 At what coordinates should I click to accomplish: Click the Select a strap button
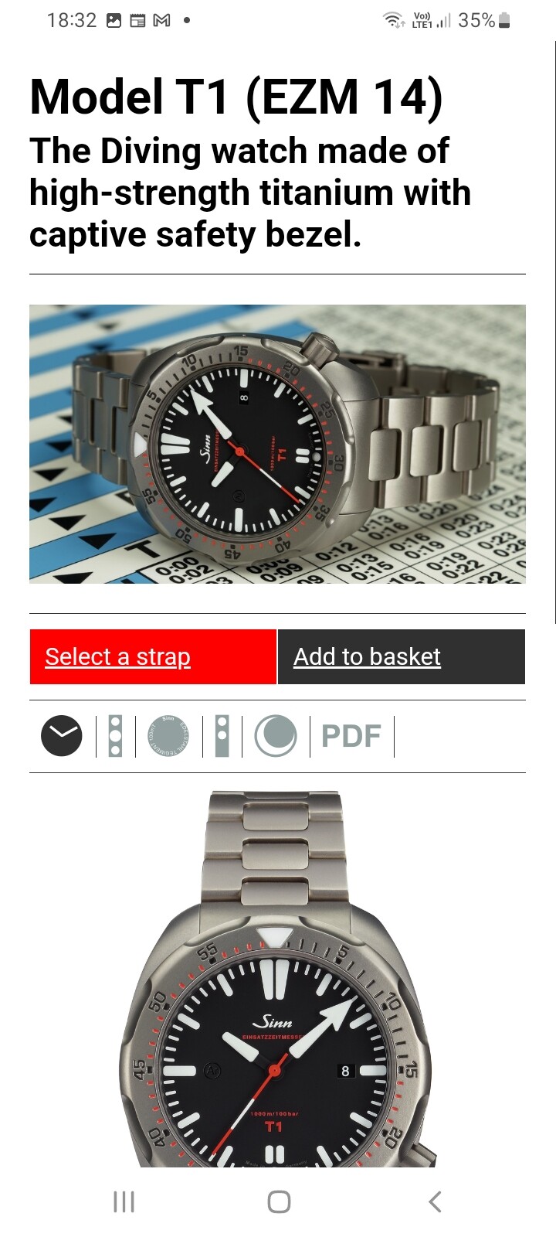point(153,657)
